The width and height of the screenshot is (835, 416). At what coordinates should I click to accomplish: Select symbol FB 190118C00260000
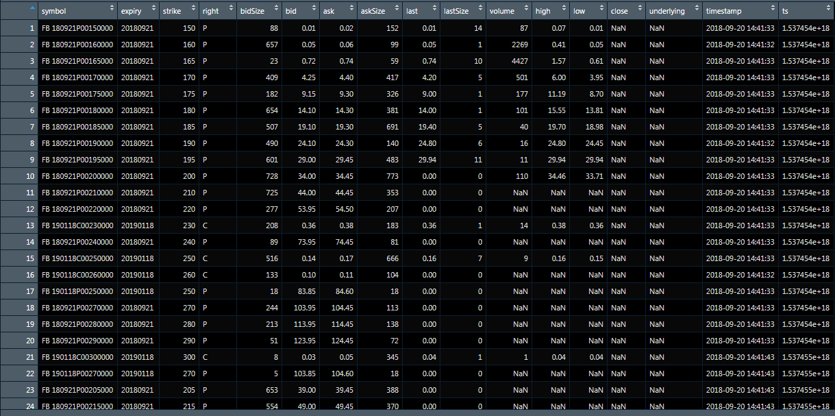tap(77, 275)
